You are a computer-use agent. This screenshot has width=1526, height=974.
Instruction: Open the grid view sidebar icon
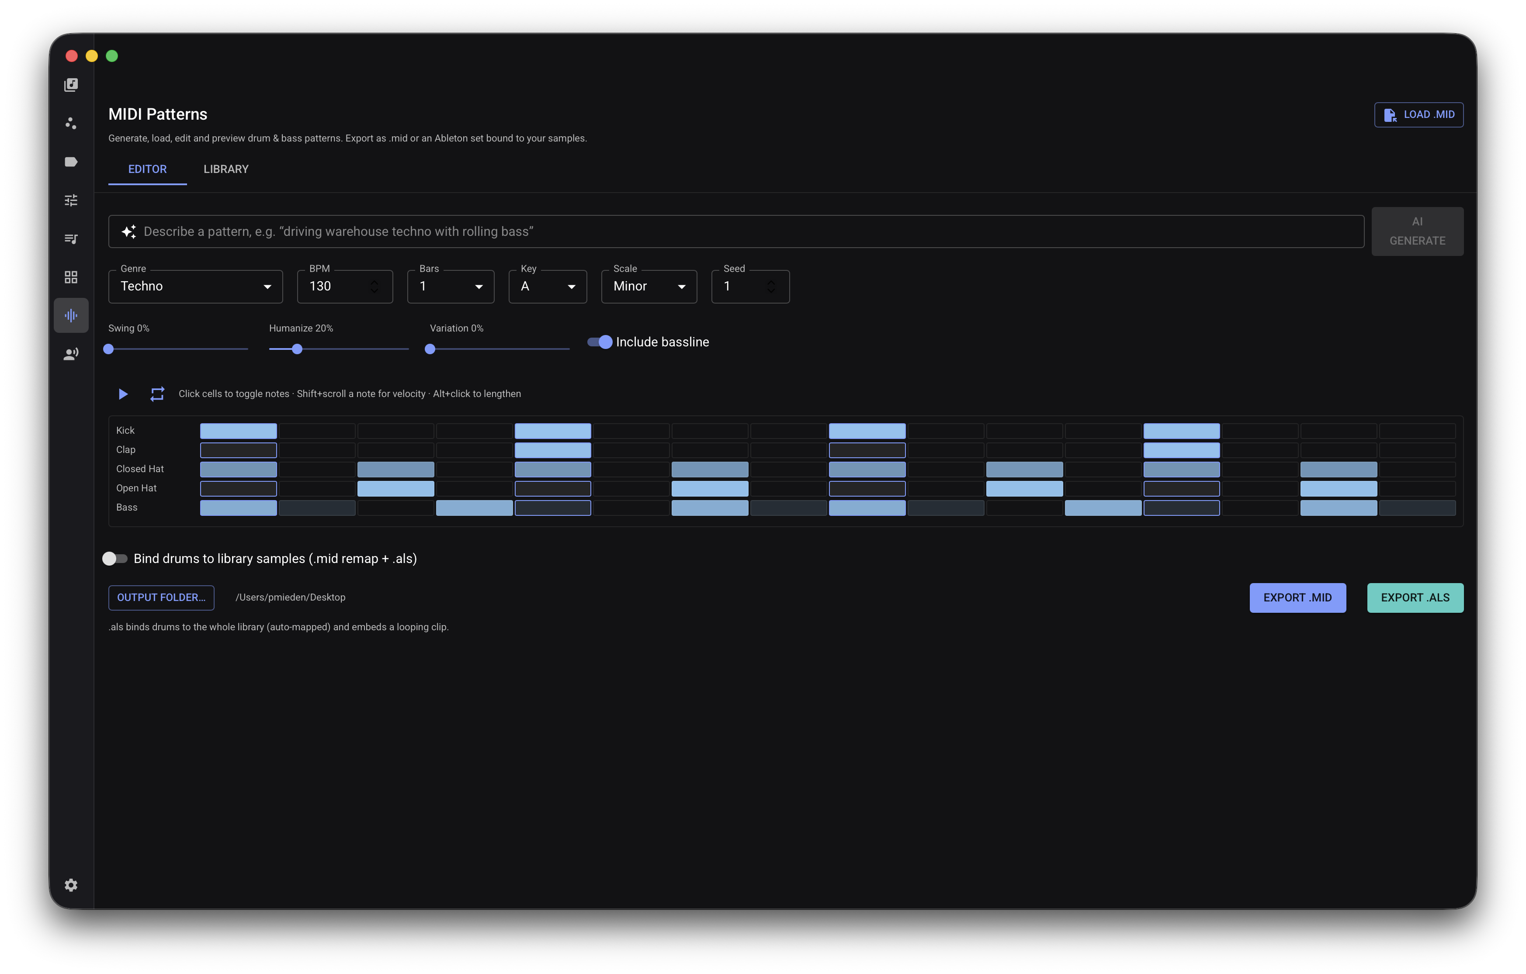coord(71,277)
